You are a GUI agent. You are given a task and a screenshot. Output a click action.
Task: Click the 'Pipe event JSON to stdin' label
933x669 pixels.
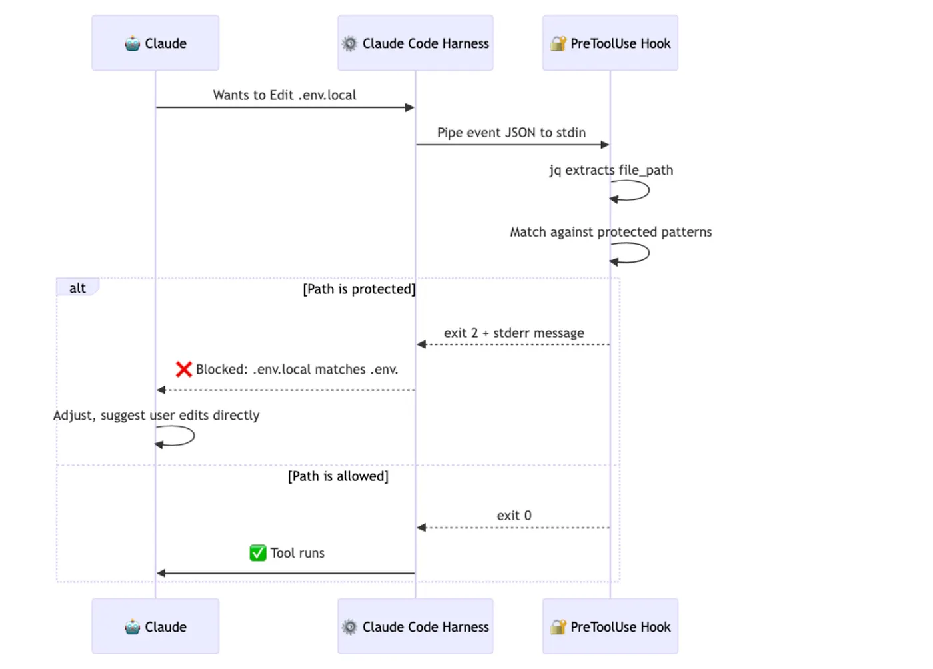point(512,133)
